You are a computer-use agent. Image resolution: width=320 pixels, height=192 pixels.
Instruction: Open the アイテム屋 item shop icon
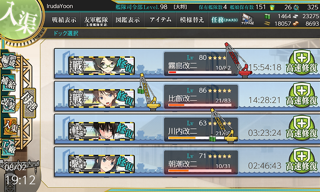248,20
